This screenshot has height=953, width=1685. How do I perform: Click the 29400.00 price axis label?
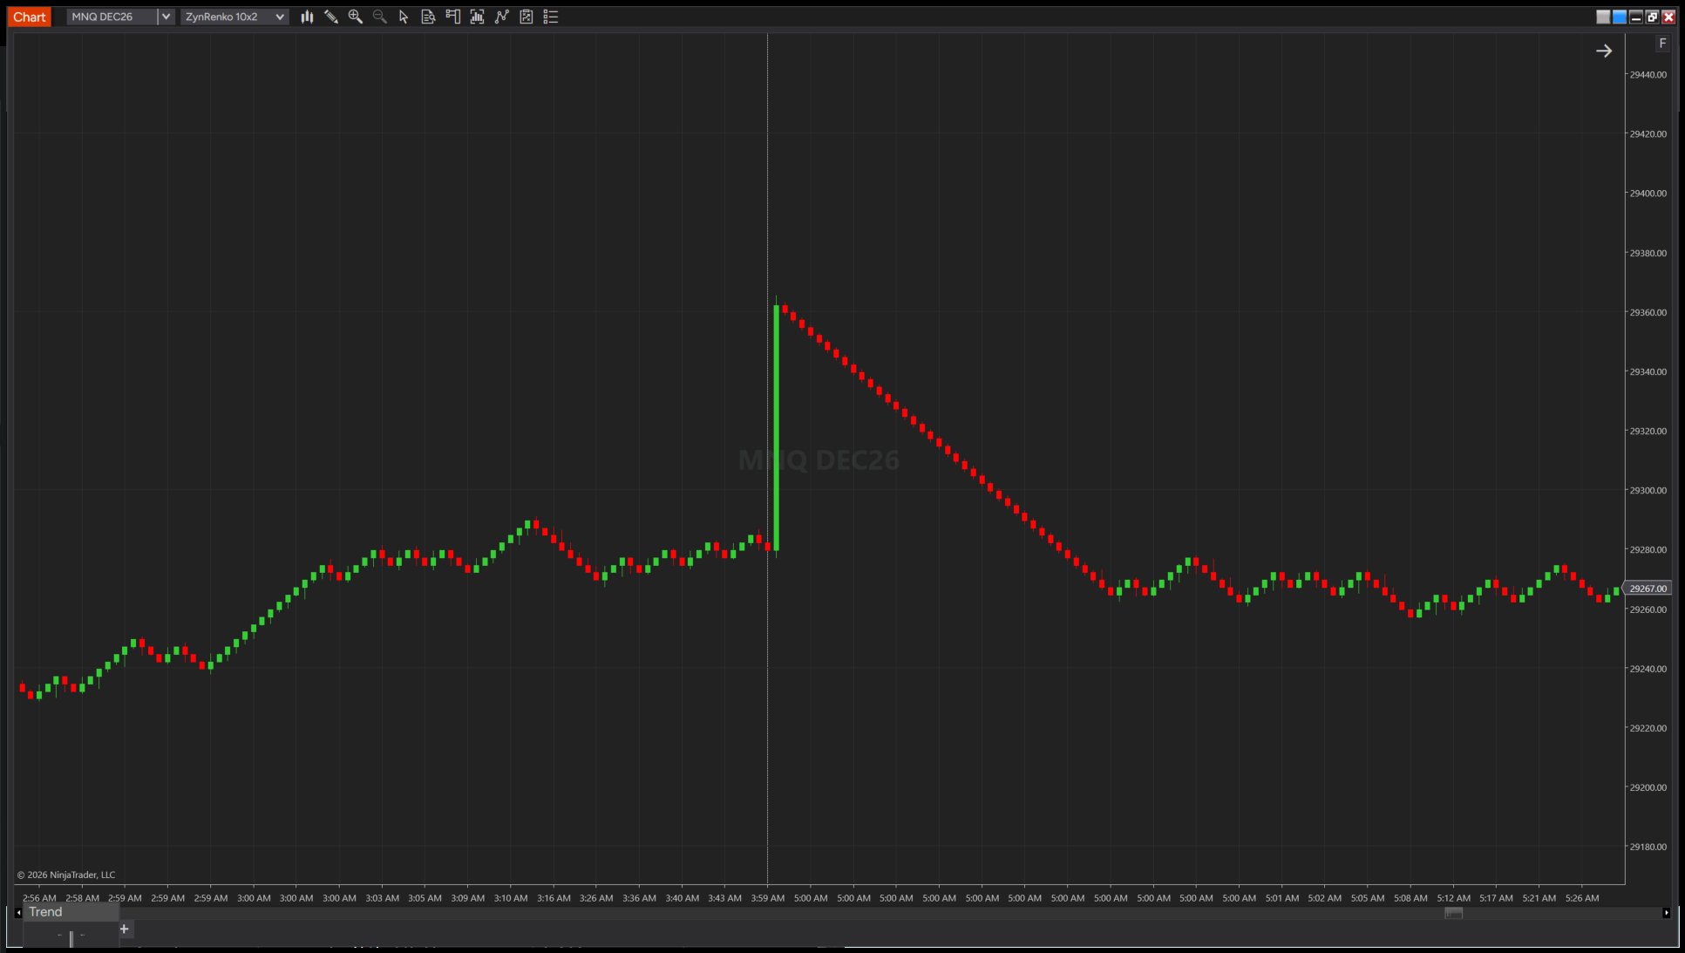[x=1648, y=194]
